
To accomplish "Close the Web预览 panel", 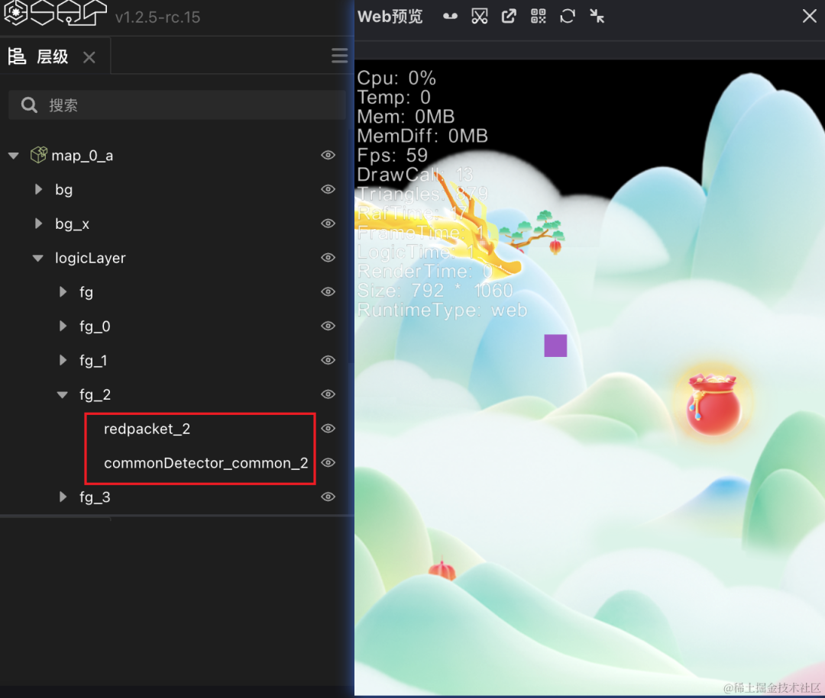I will tap(809, 16).
